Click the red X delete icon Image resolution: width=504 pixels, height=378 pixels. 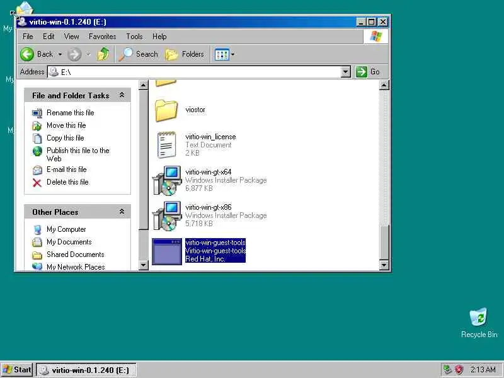[x=37, y=183]
